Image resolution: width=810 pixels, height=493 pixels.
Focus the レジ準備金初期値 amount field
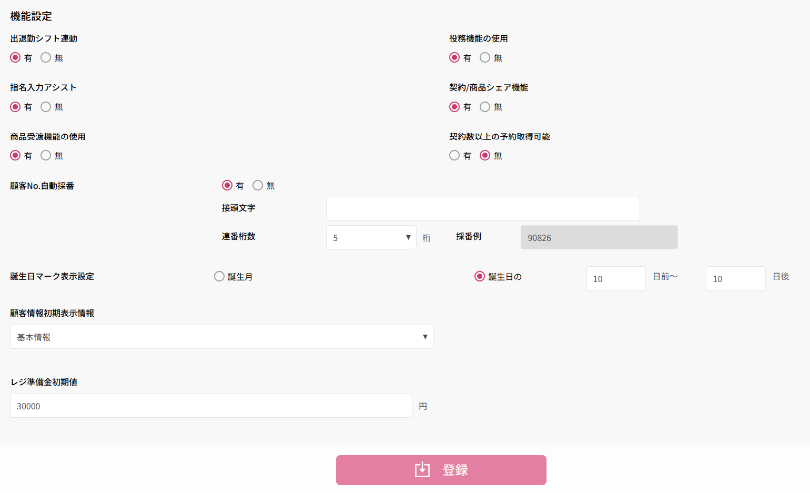tap(210, 406)
